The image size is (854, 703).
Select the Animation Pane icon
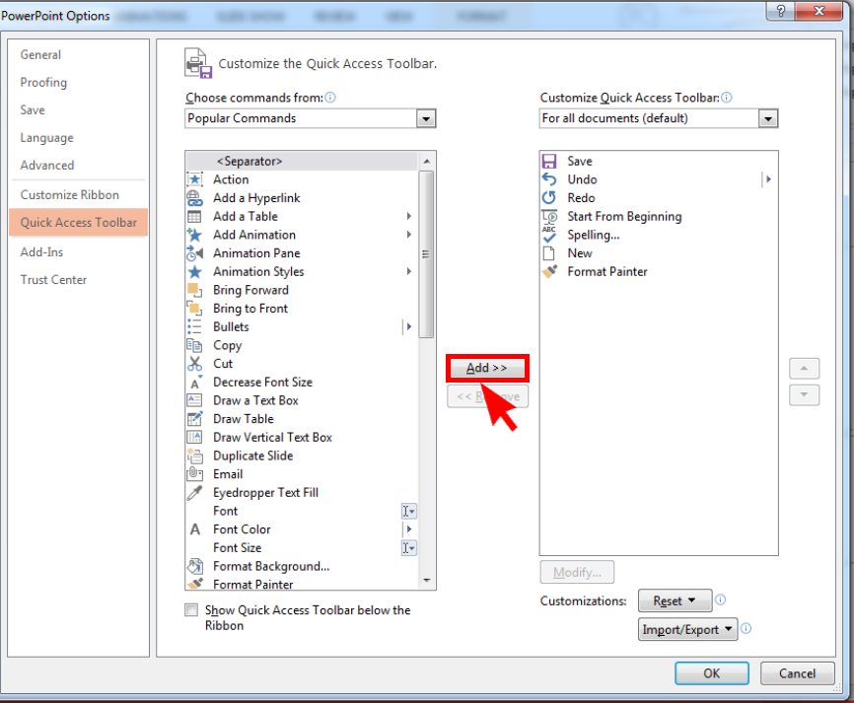tap(194, 253)
